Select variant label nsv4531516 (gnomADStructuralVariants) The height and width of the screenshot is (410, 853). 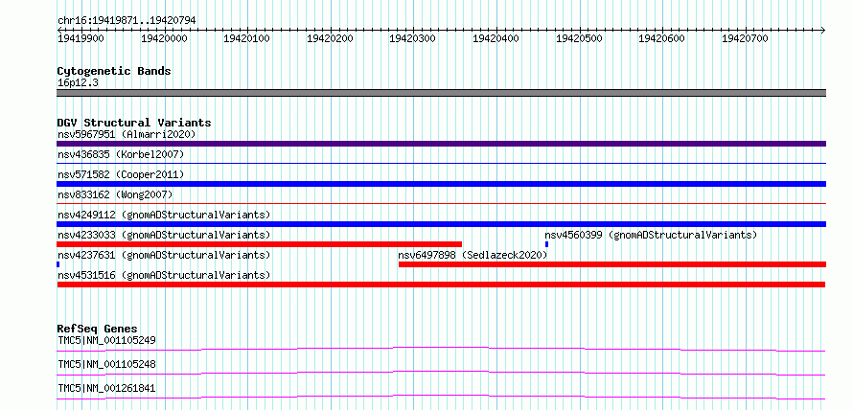point(164,275)
